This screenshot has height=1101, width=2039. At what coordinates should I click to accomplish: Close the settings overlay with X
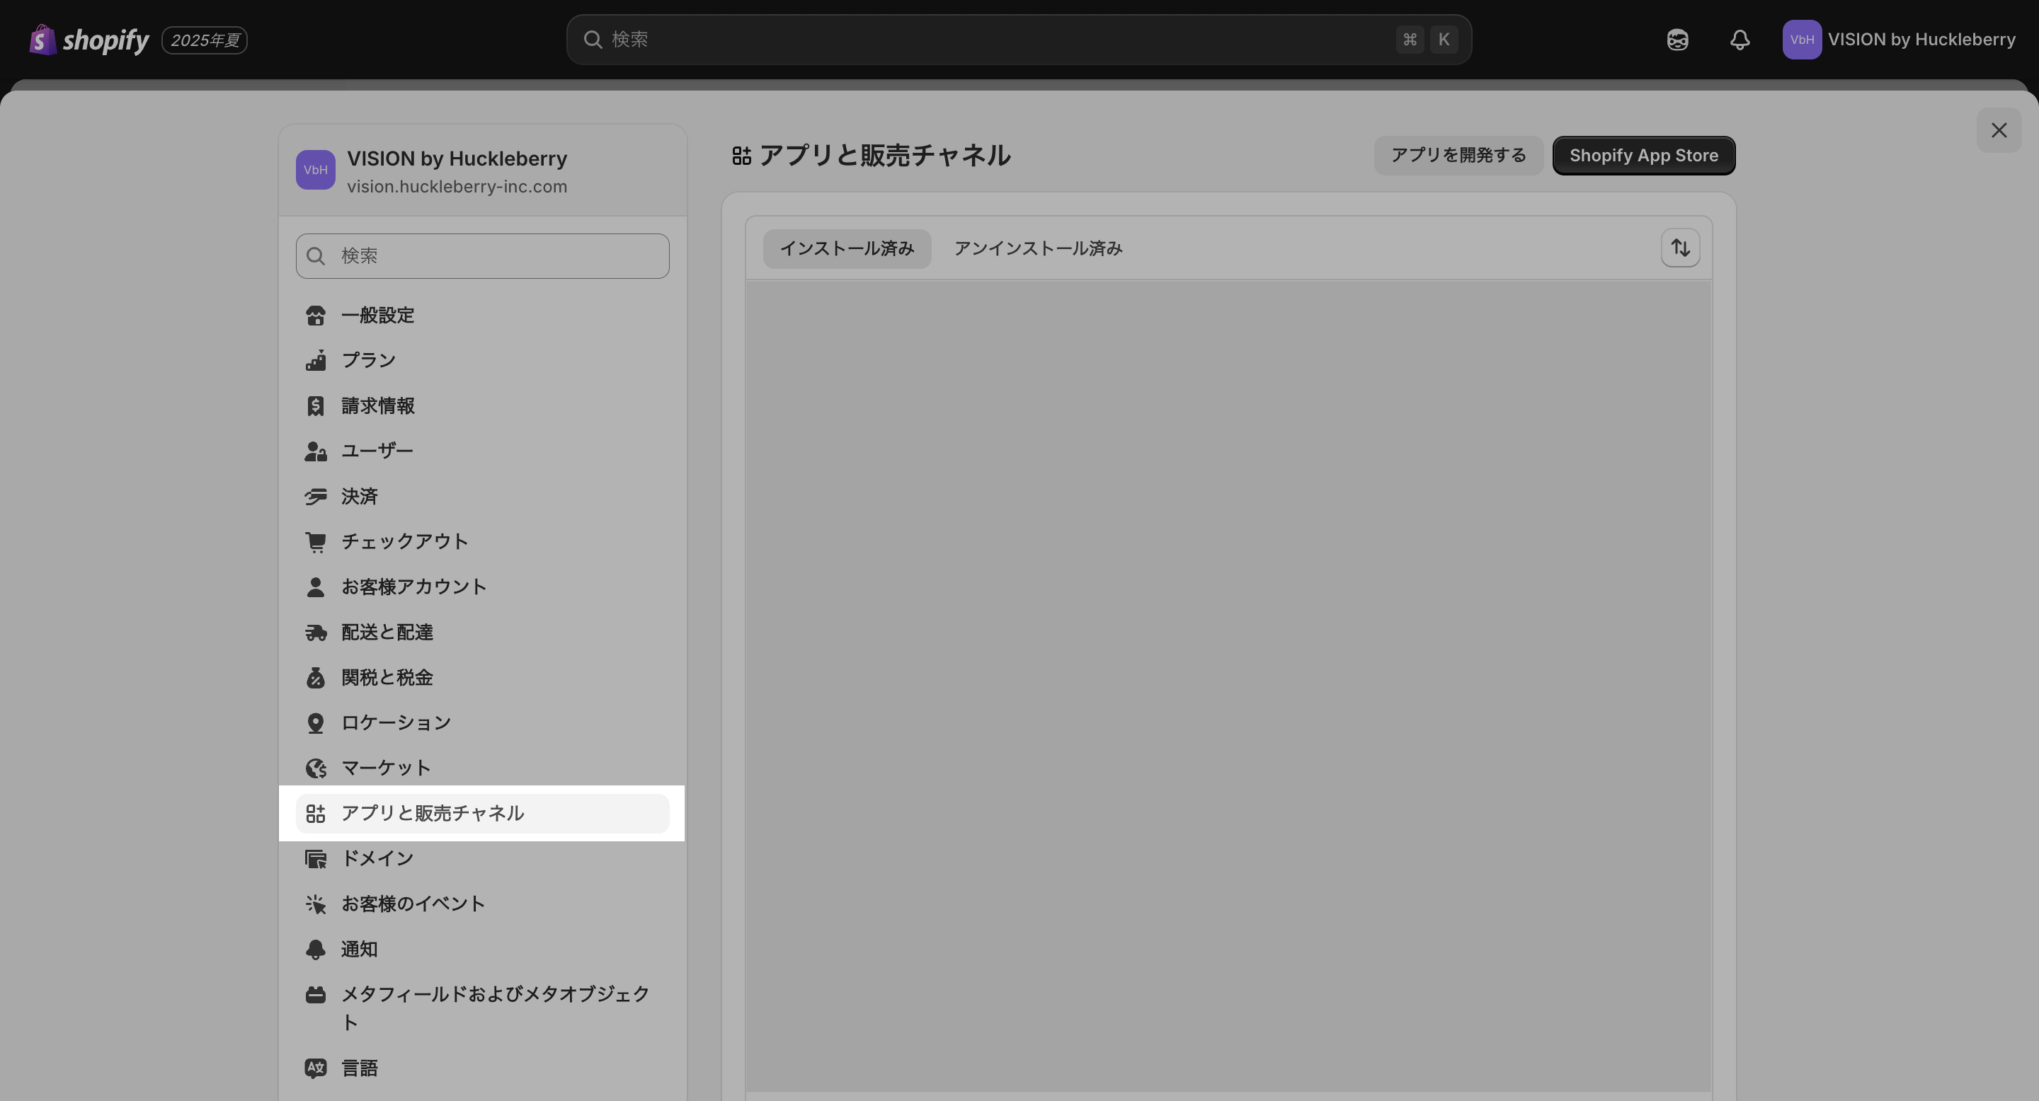[x=1999, y=130]
